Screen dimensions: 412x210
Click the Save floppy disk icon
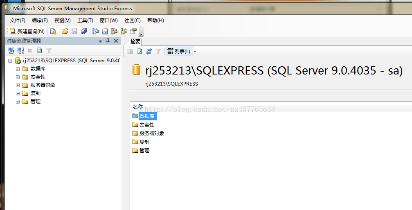coord(74,31)
